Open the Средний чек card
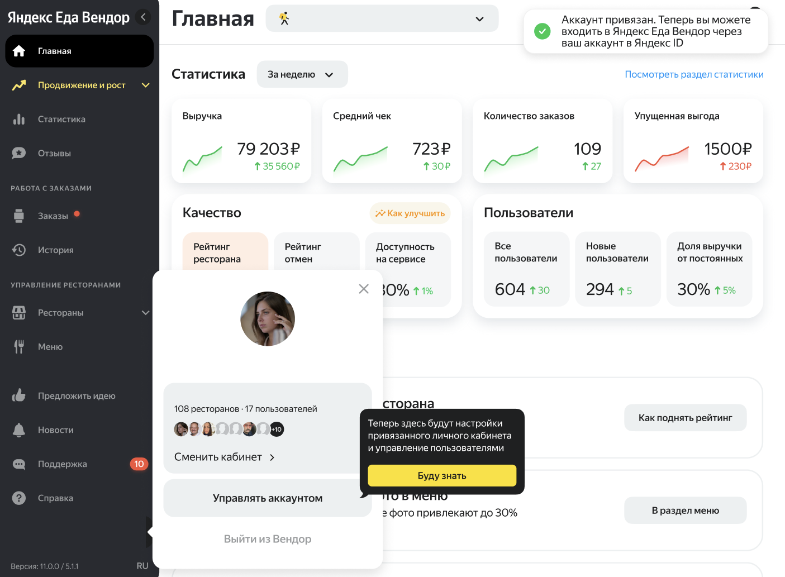 click(x=392, y=141)
